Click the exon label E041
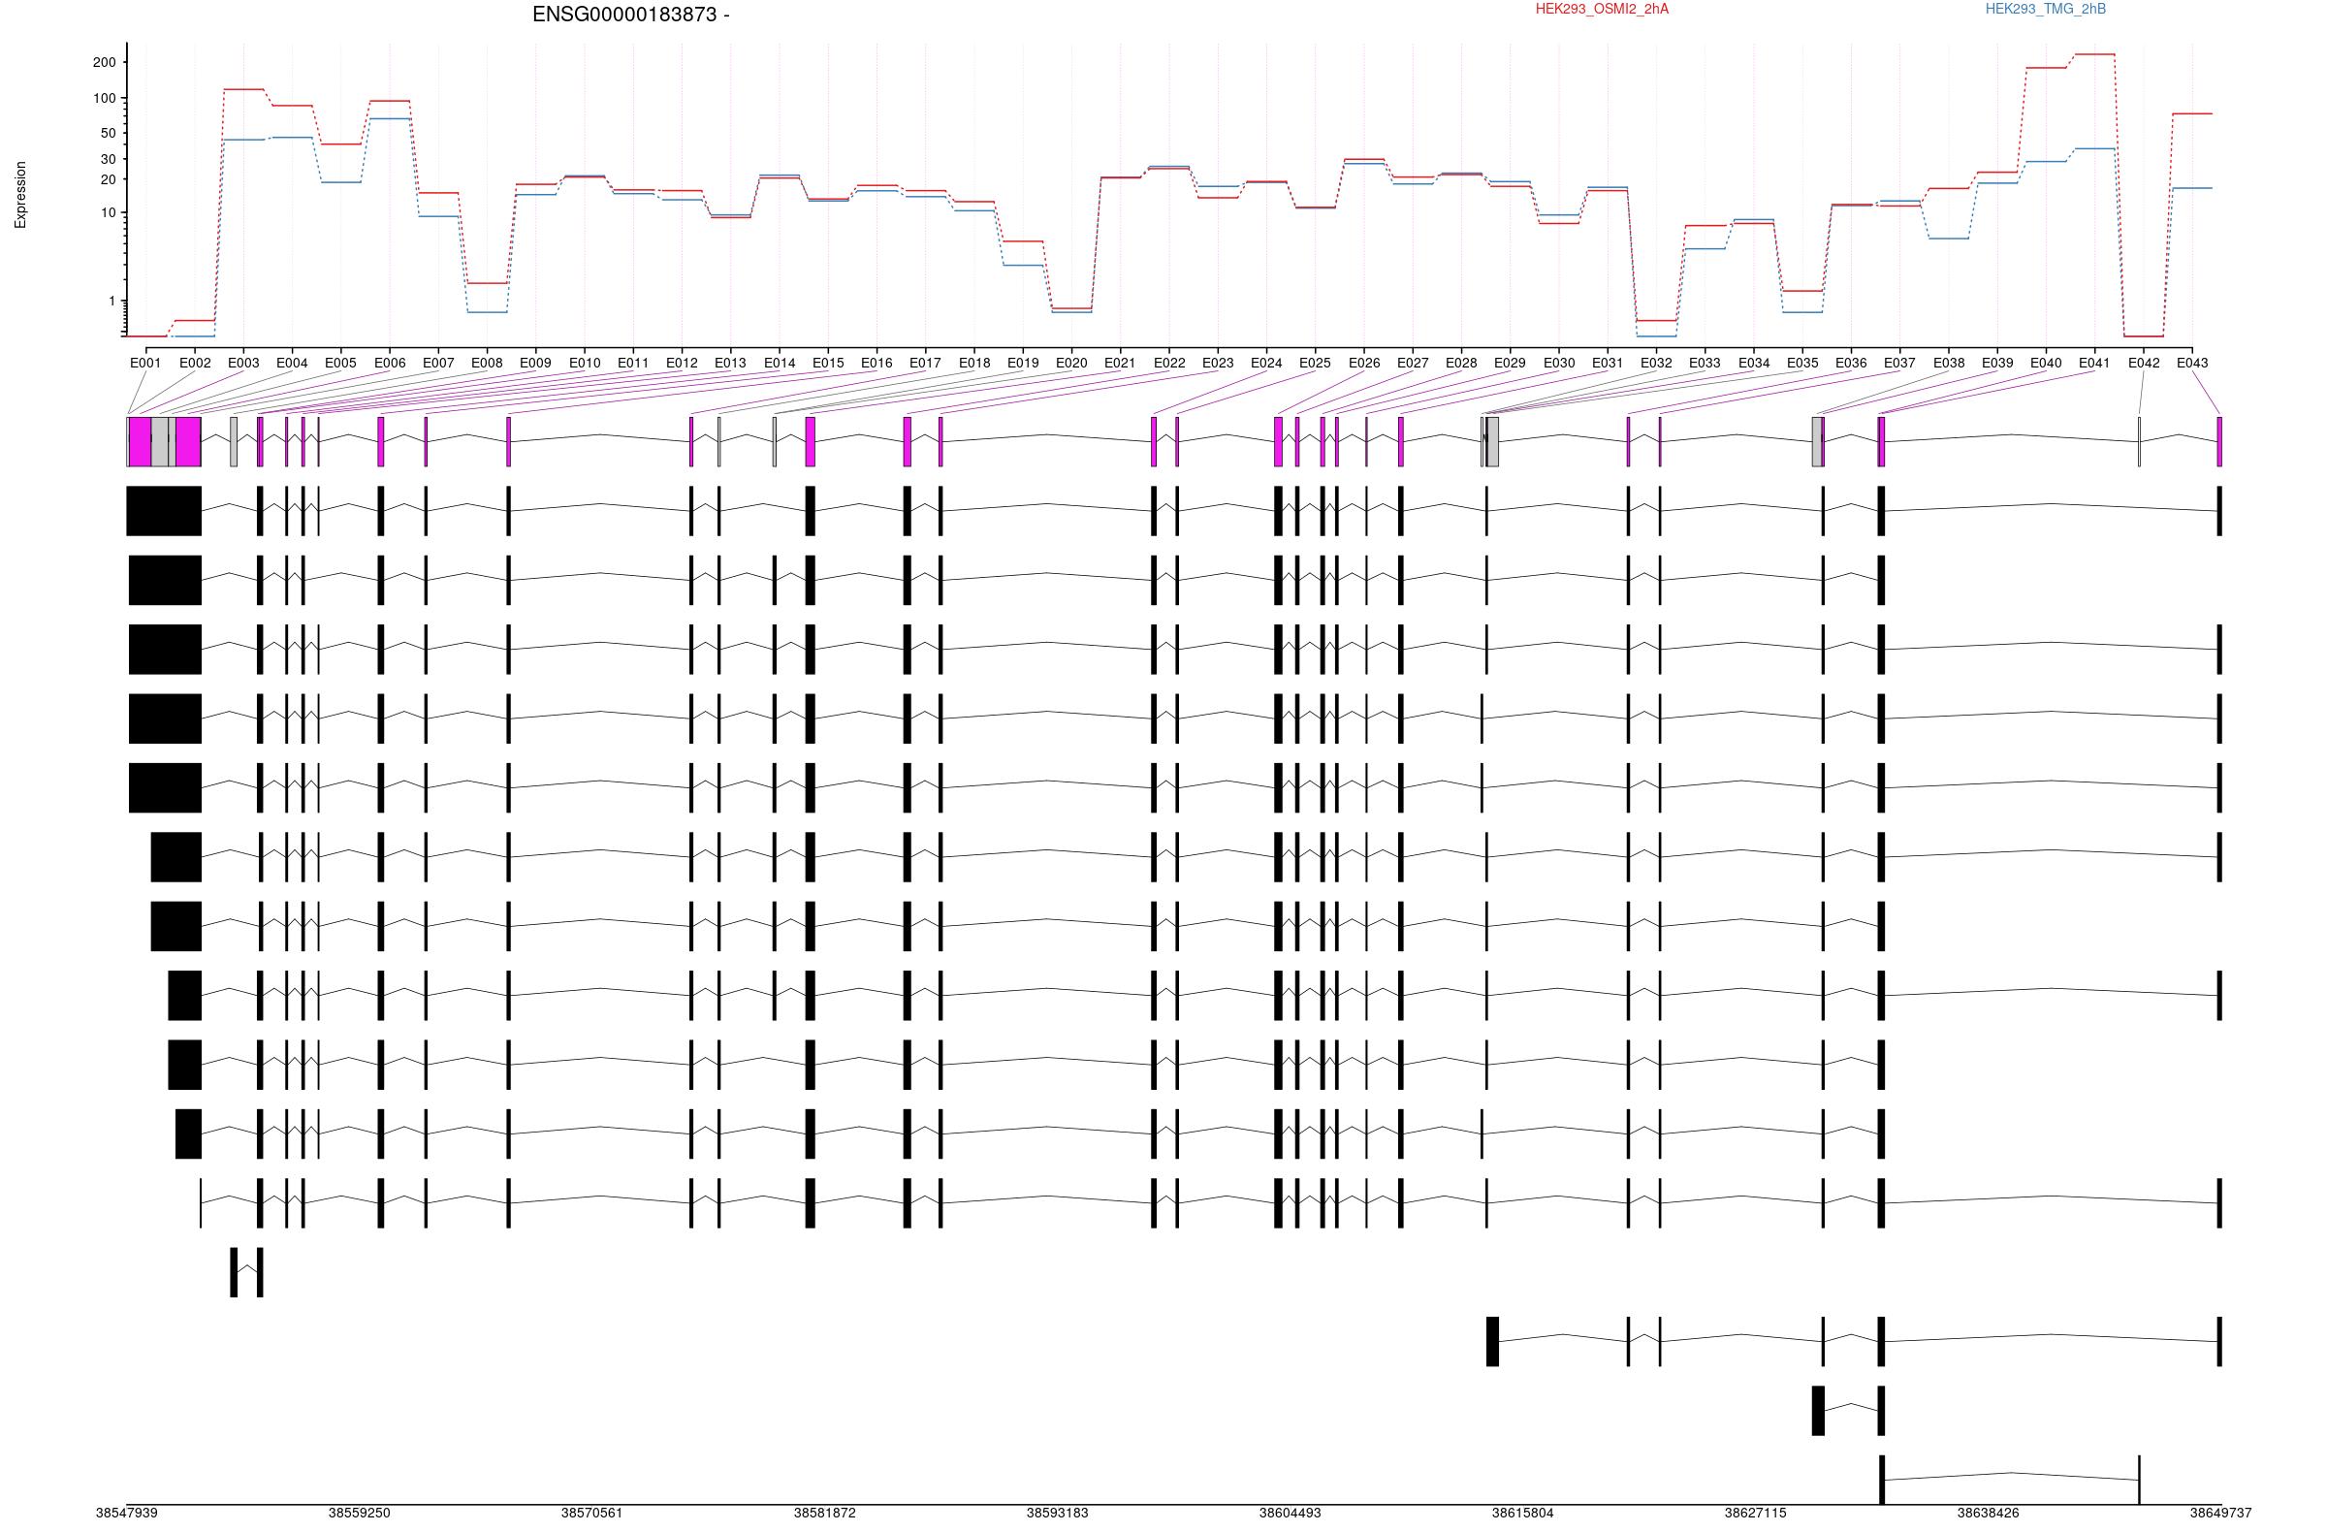Image resolution: width=2327 pixels, height=1532 pixels. (2094, 363)
